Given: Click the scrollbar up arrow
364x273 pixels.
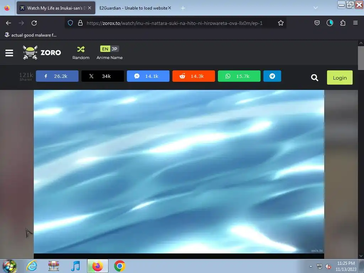Looking at the screenshot, I should [360, 43].
